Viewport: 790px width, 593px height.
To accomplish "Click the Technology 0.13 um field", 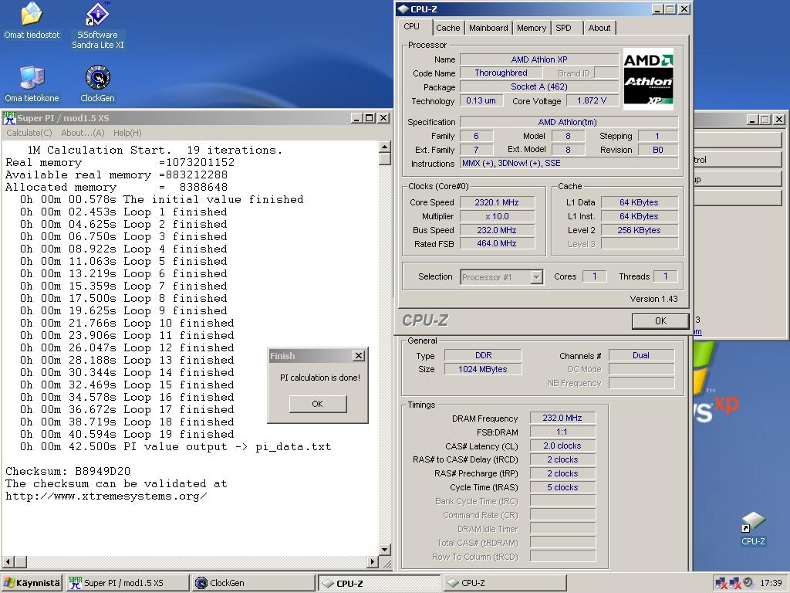I will (x=481, y=100).
